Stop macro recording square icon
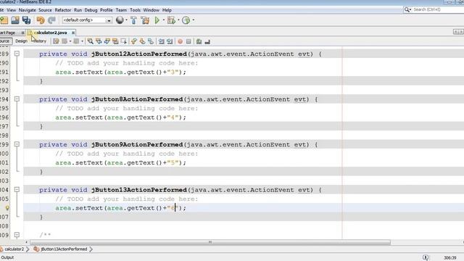Image resolution: width=464 pixels, height=261 pixels. click(188, 41)
